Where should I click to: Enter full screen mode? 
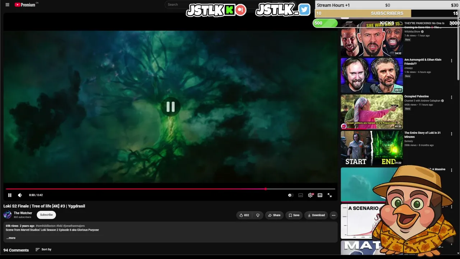pyautogui.click(x=330, y=195)
